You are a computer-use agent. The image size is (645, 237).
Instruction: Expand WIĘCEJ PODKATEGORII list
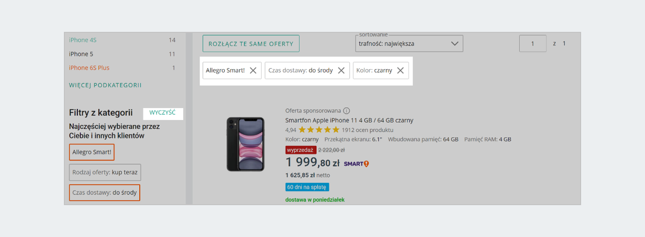105,85
